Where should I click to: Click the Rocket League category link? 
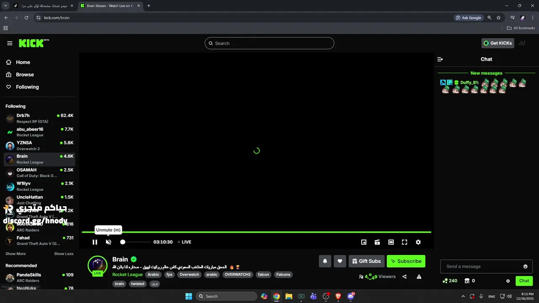(128, 274)
